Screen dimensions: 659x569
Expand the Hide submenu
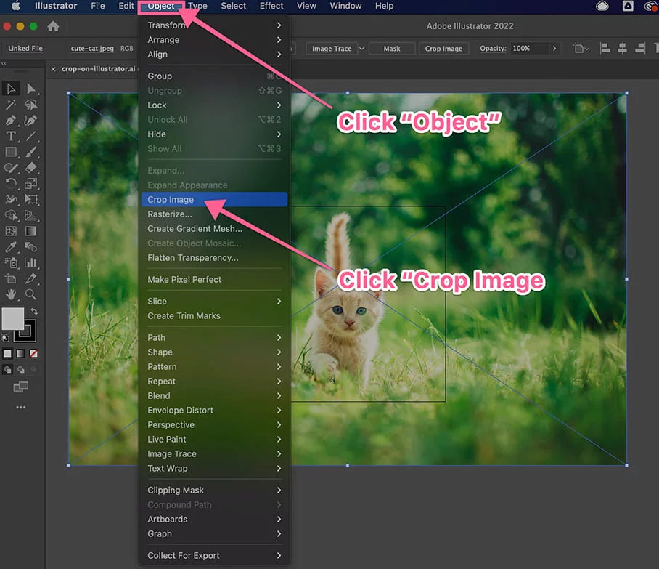pyautogui.click(x=214, y=134)
